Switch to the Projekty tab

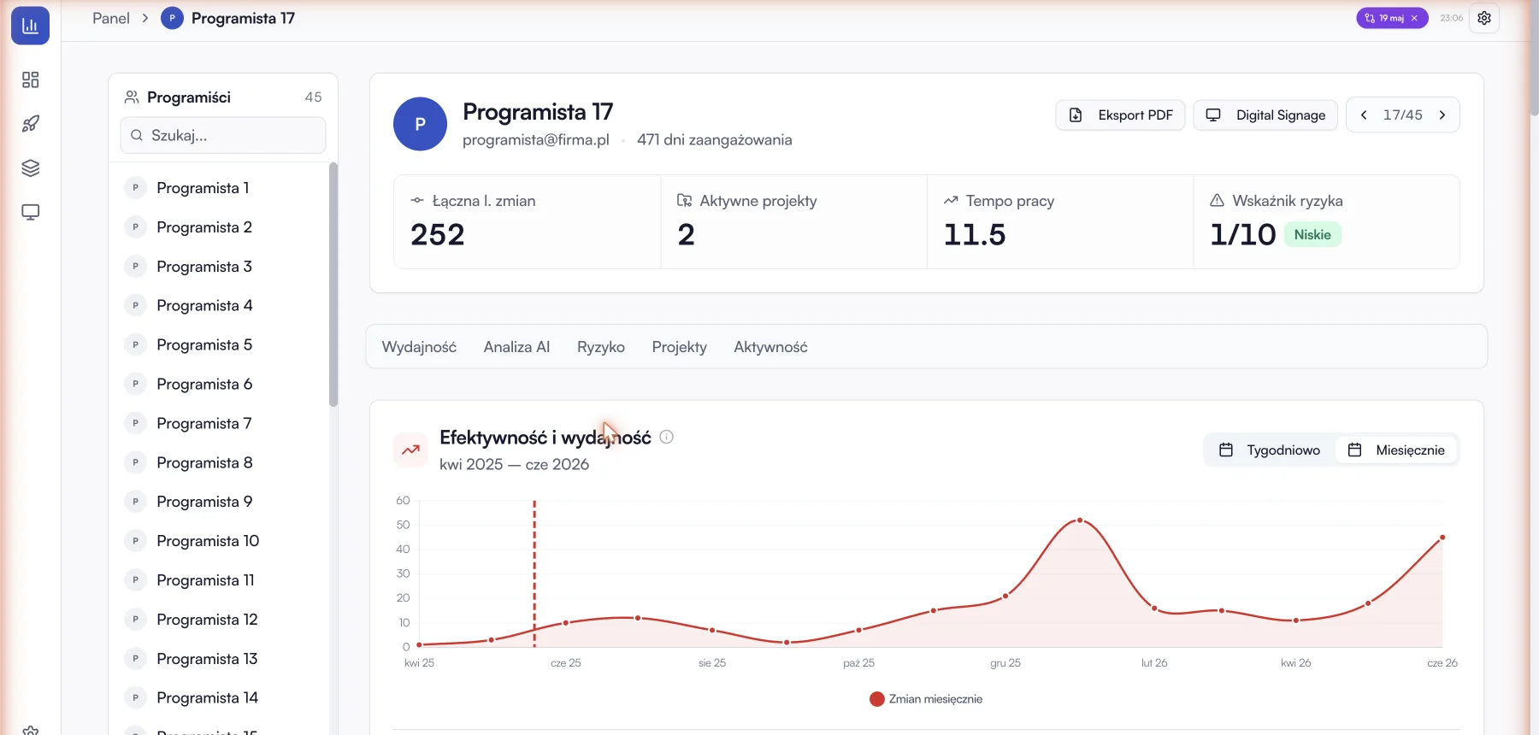tap(680, 347)
